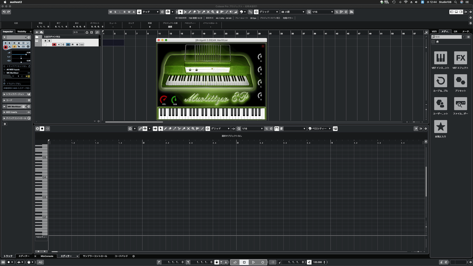This screenshot has height=266, width=473.
Task: Open key editor settings gear icon
Action: coord(426,129)
